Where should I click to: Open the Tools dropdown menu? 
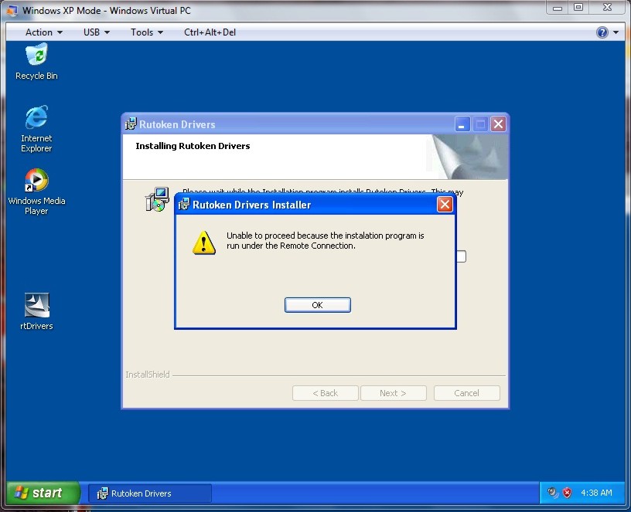coord(146,32)
